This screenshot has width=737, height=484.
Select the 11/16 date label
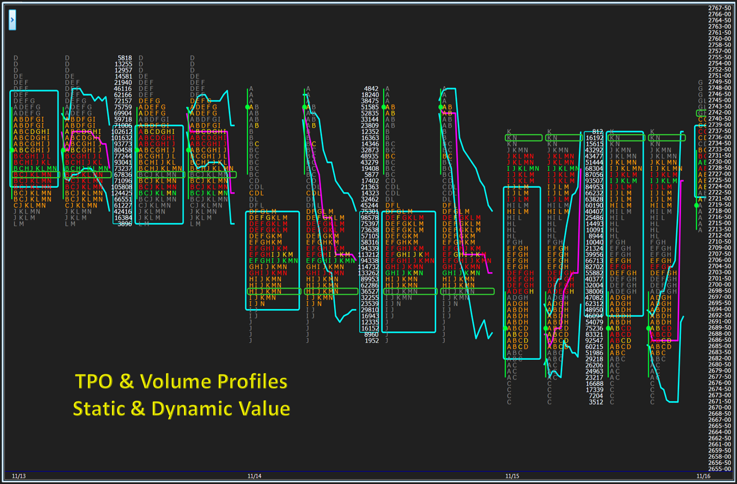[x=704, y=476]
